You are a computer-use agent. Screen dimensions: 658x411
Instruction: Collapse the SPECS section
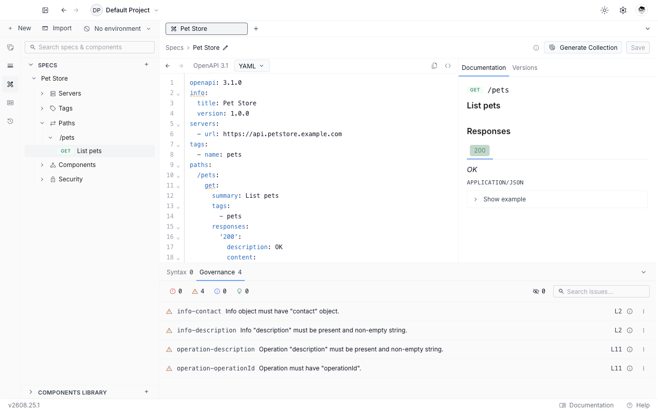coord(31,65)
